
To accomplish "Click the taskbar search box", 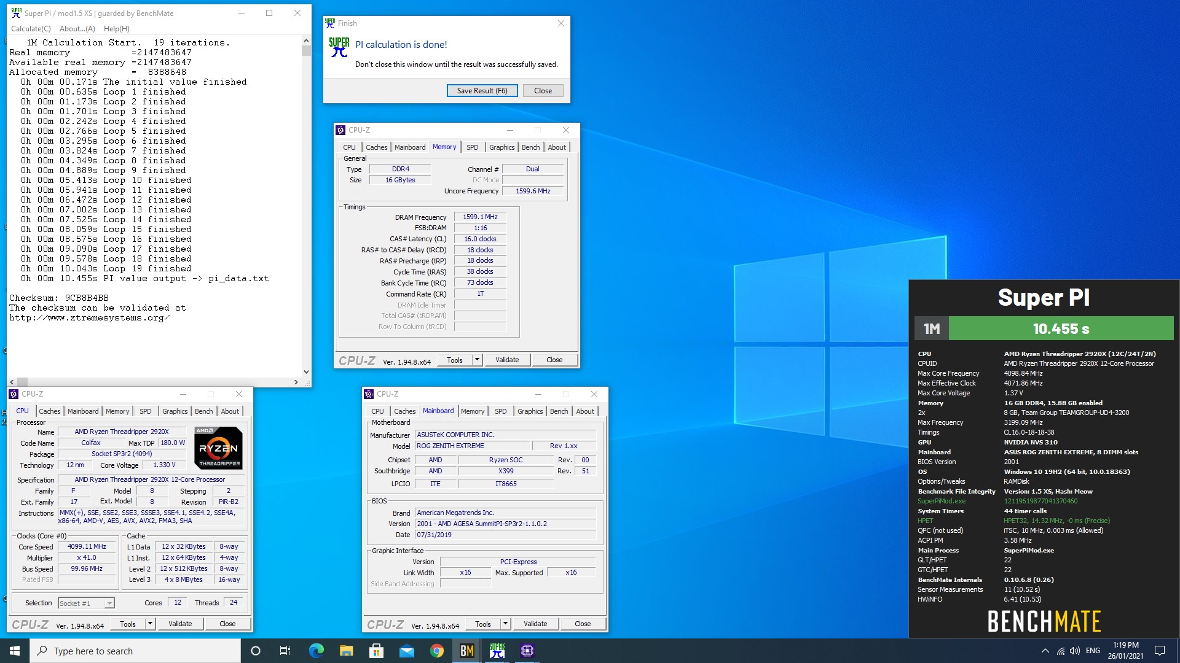I will pyautogui.click(x=135, y=651).
